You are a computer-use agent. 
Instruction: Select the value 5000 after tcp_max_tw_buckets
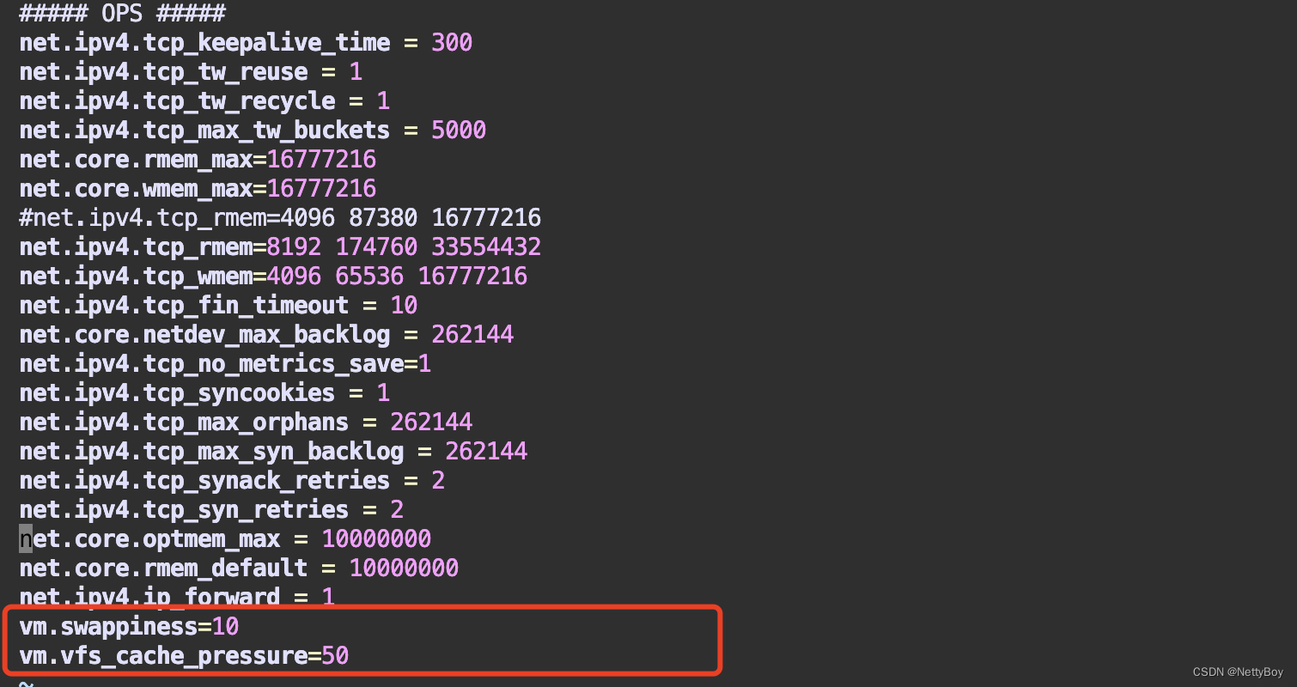click(459, 130)
